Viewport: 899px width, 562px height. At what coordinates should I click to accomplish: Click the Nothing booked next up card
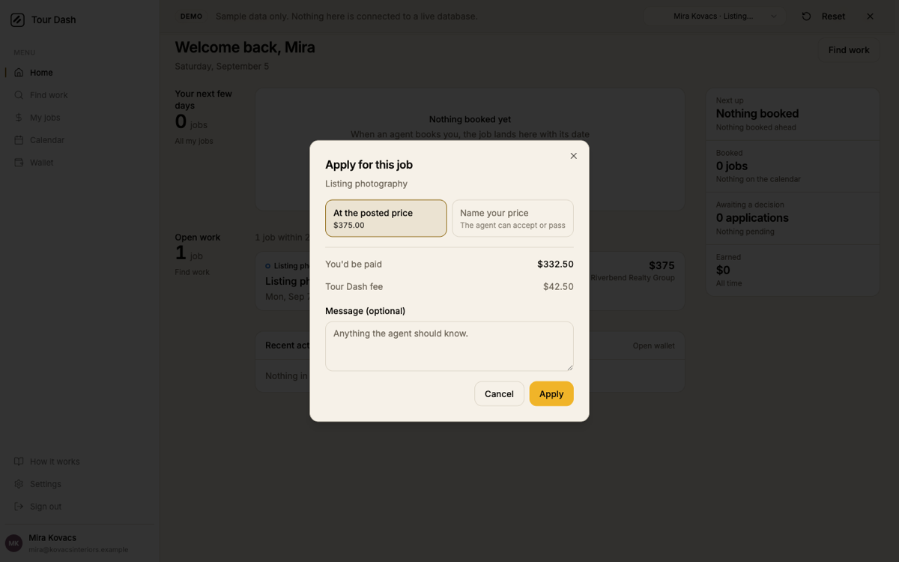(793, 114)
